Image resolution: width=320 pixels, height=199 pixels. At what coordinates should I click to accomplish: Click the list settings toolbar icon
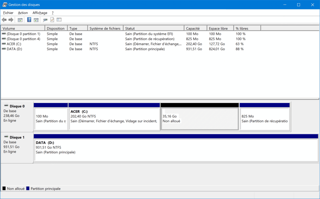(x=59, y=20)
